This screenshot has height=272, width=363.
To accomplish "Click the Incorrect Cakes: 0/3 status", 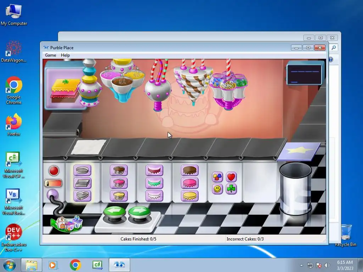I will click(x=245, y=239).
